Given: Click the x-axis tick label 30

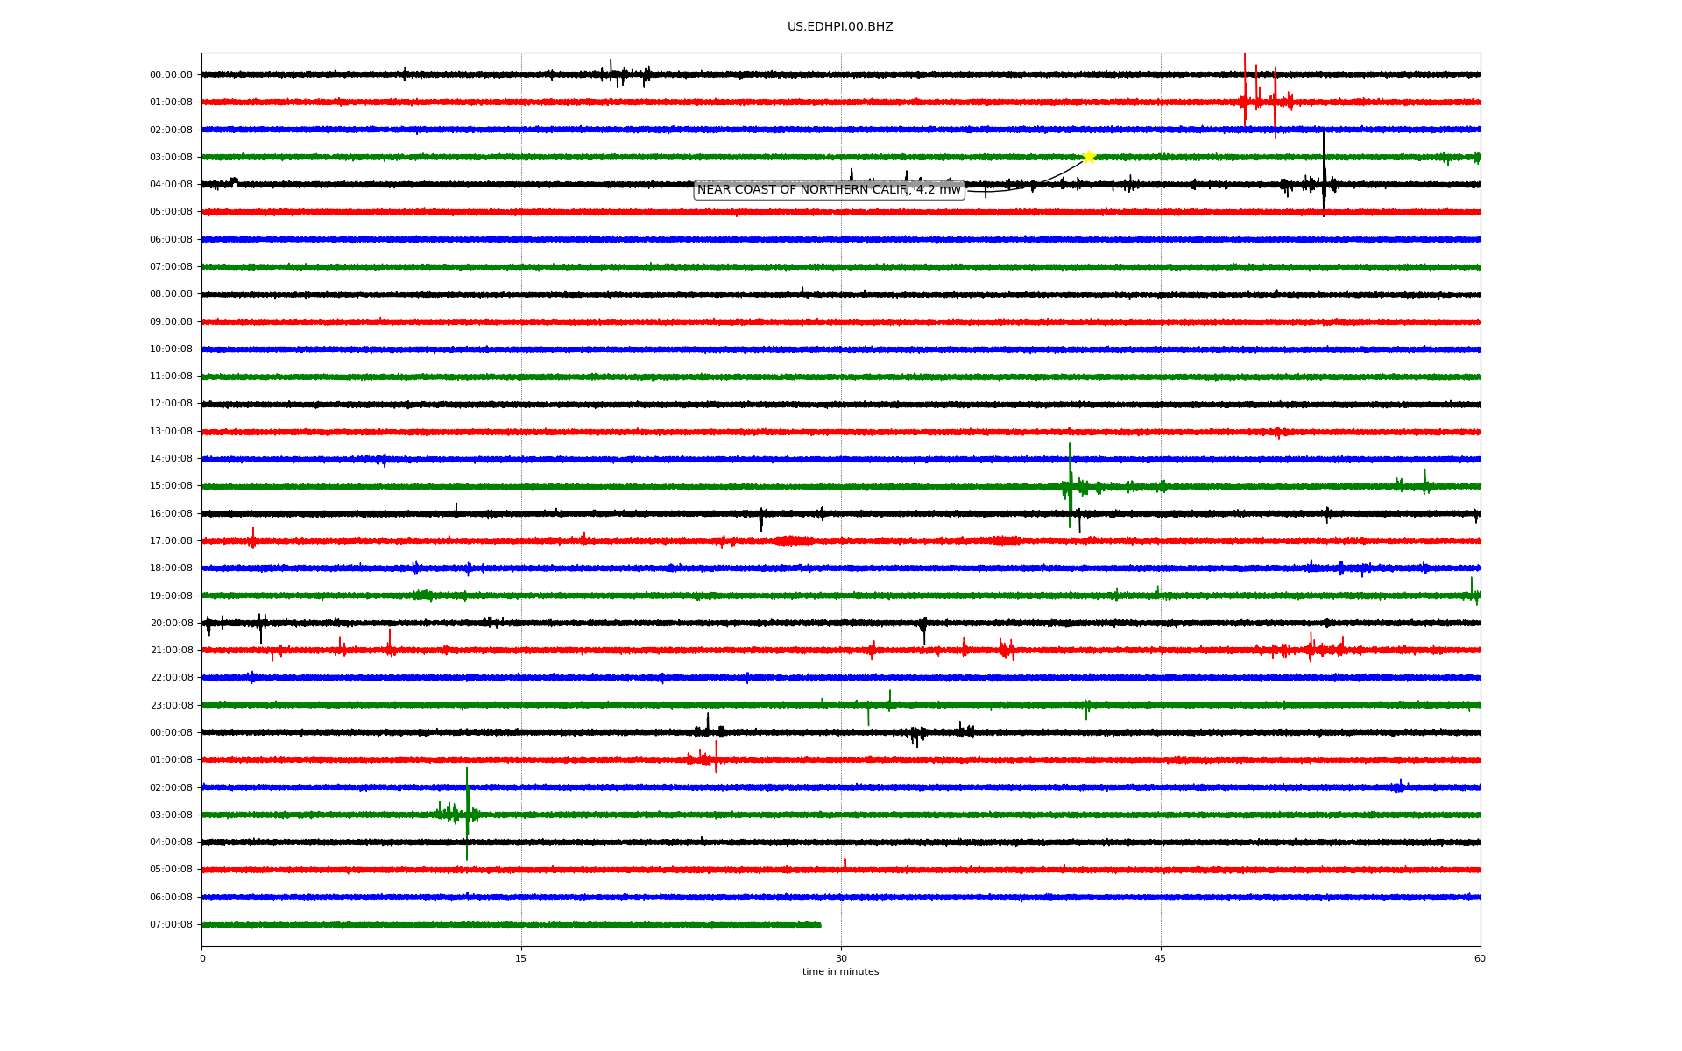Looking at the screenshot, I should click(841, 958).
